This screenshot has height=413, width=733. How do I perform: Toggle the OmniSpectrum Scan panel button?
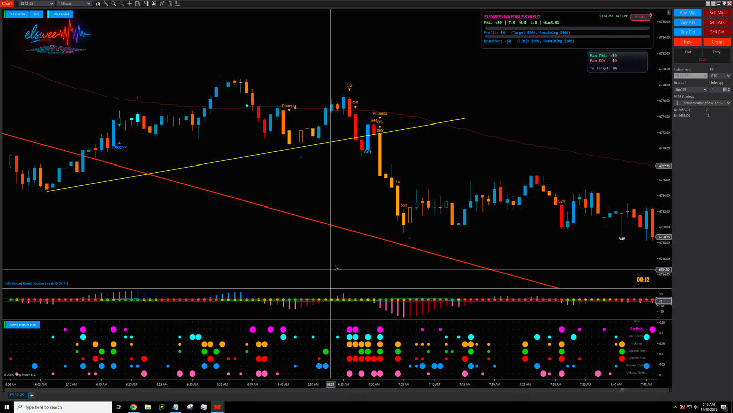pos(22,325)
